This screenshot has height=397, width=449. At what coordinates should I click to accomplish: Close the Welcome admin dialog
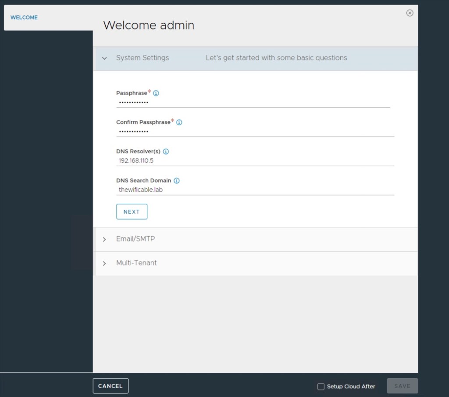410,13
